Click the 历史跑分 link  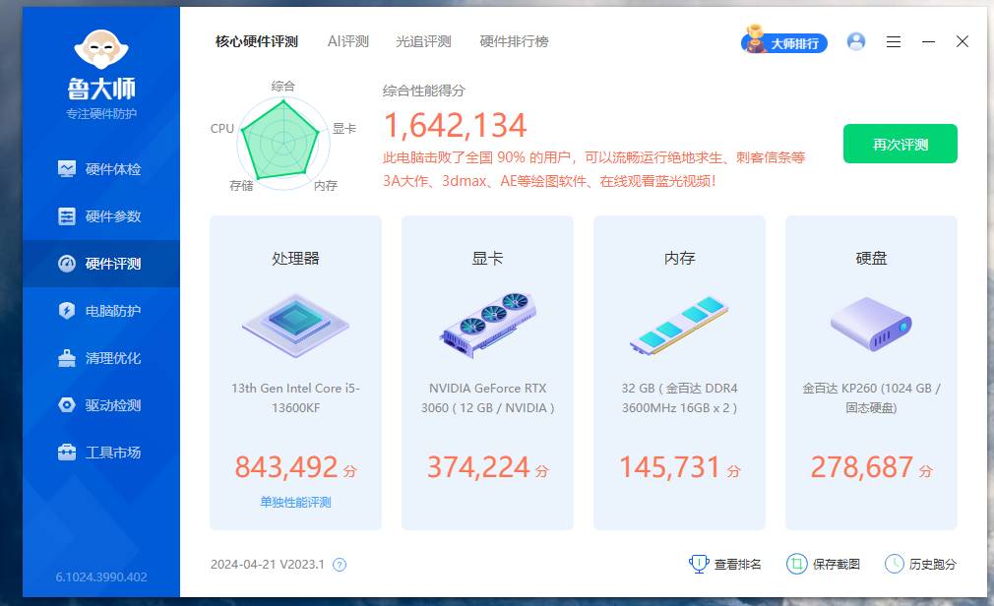[933, 564]
